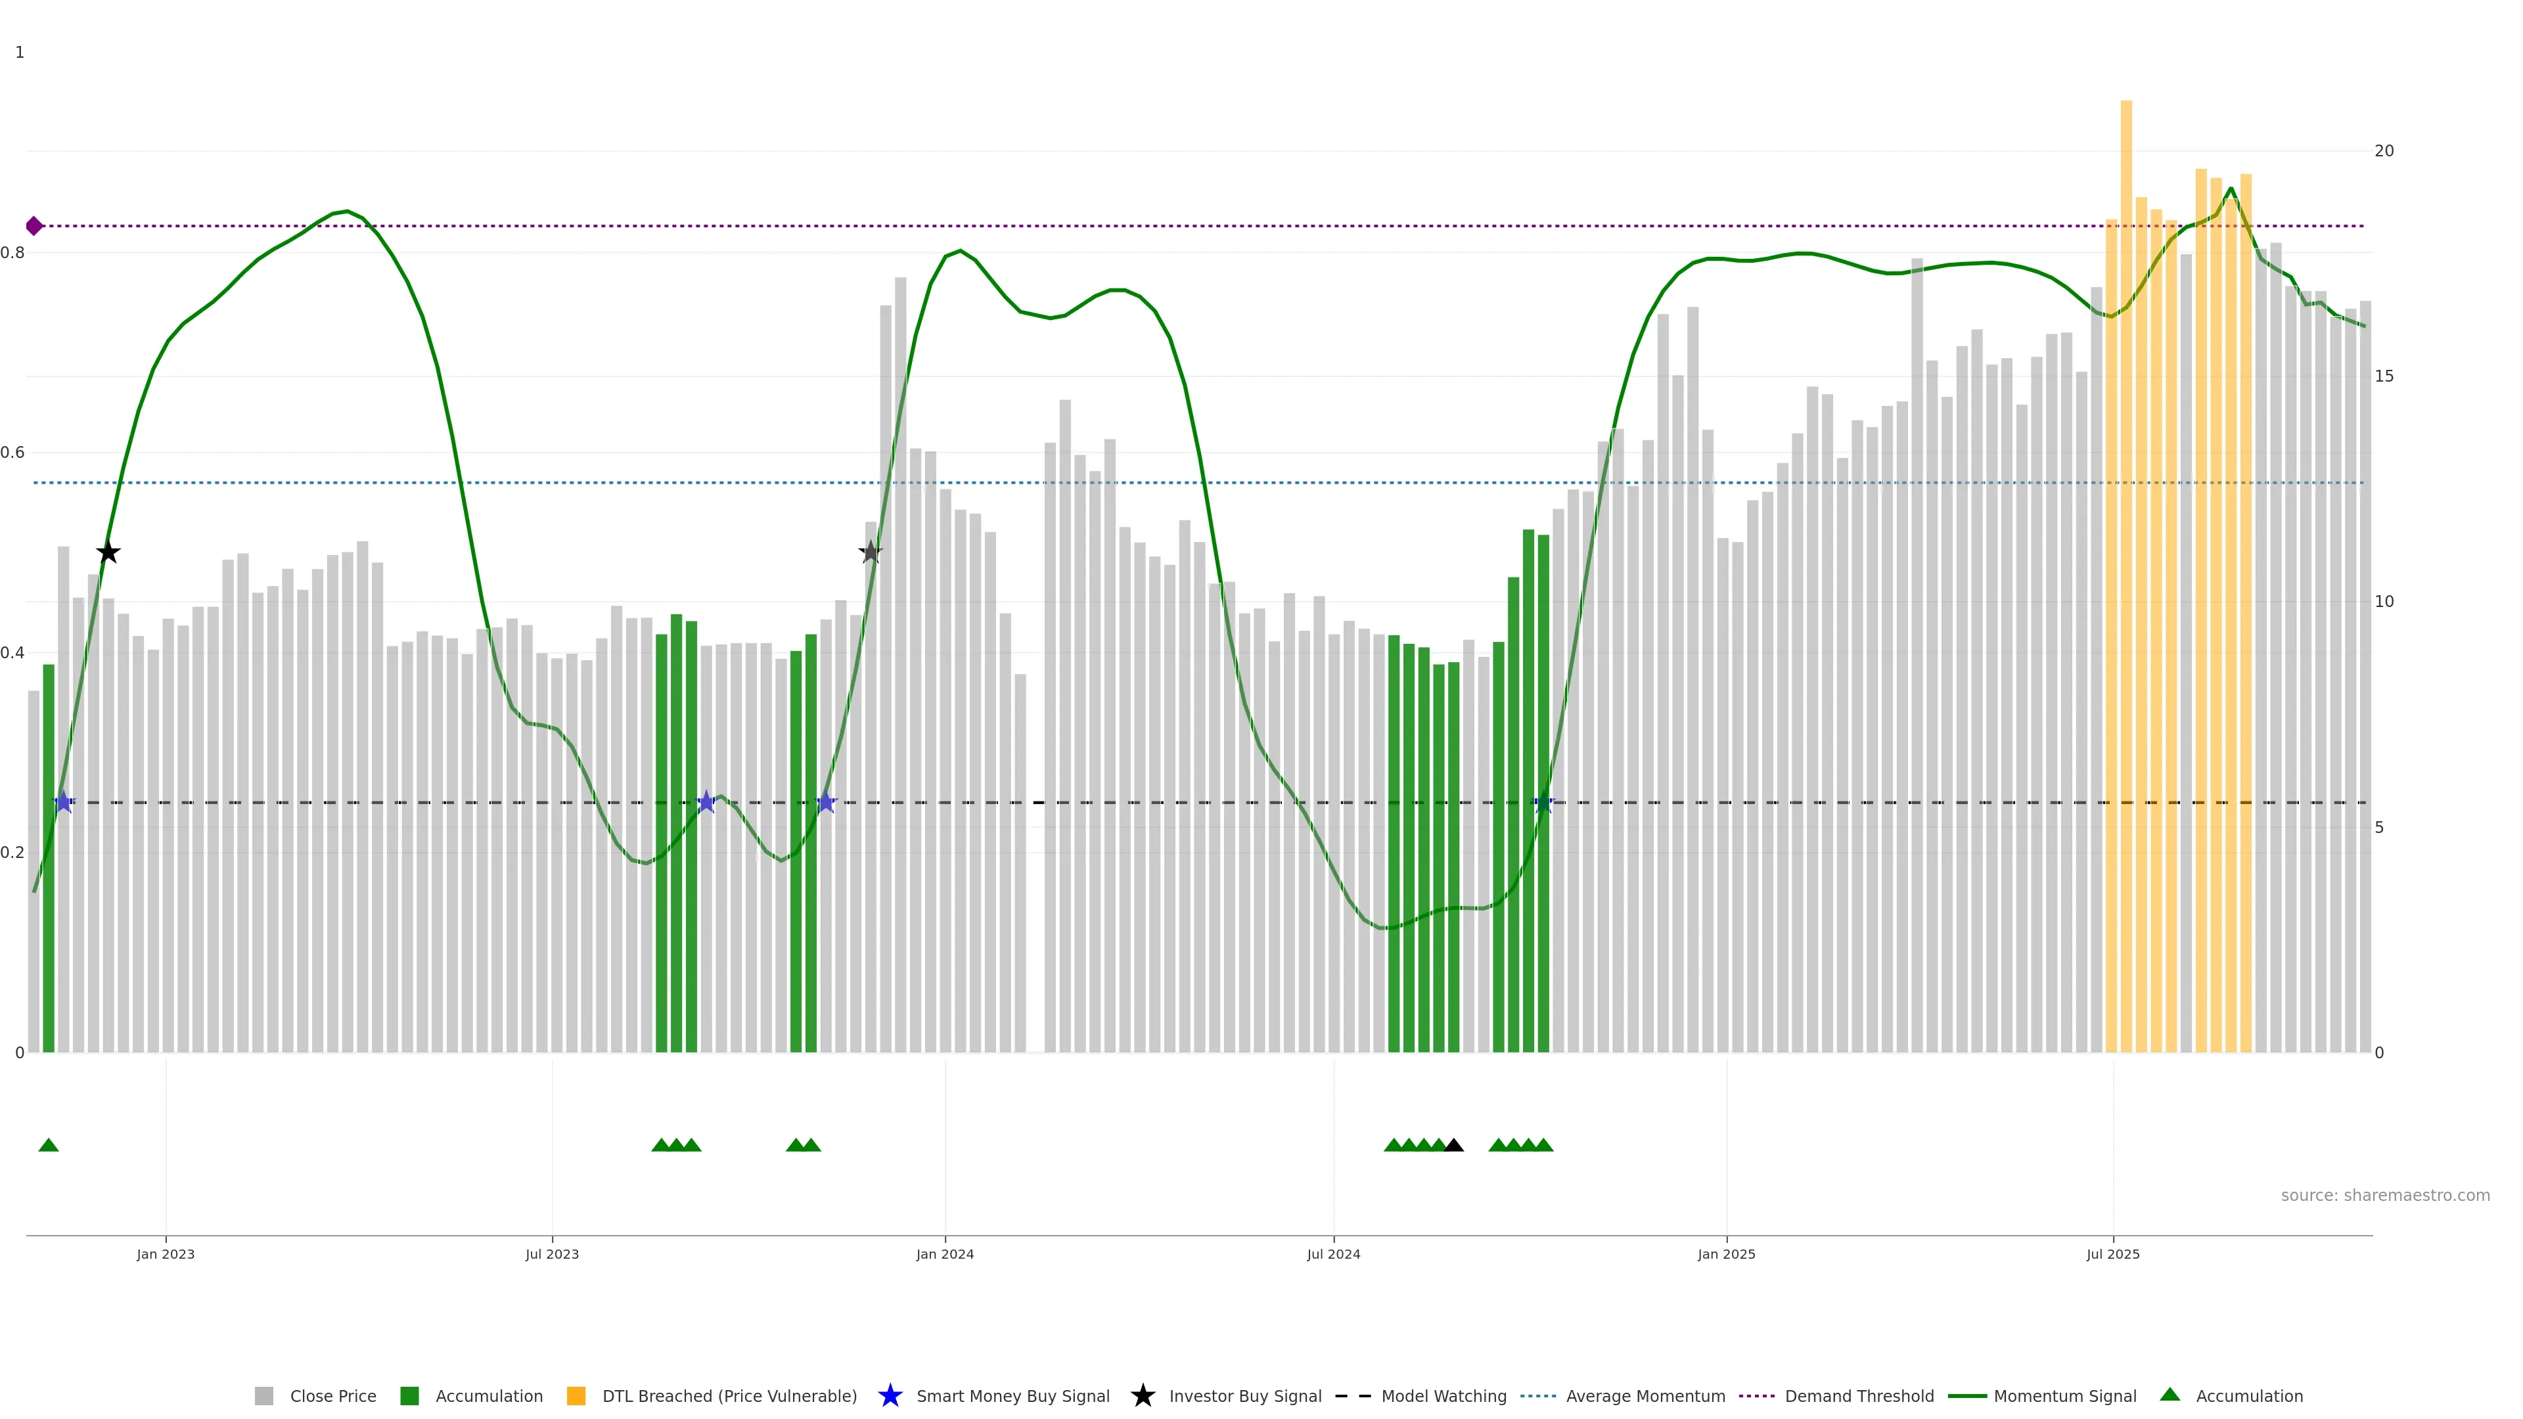Click the black Investor Buy star near Jan 2023

coord(108,552)
